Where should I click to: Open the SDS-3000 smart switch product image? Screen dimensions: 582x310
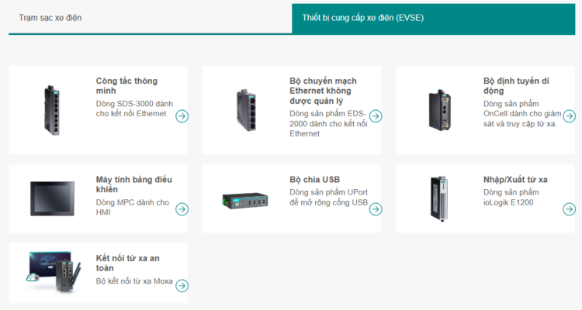pyautogui.click(x=52, y=110)
